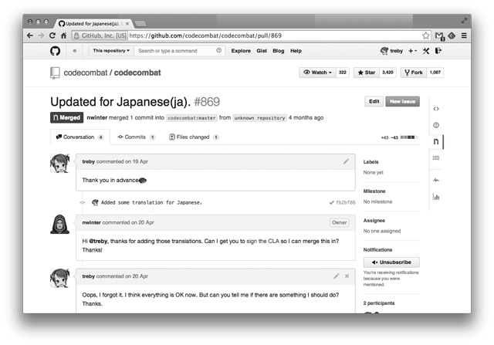Screen dimensions: 494x345
Task: Switch to the Commits tab
Action: point(136,137)
